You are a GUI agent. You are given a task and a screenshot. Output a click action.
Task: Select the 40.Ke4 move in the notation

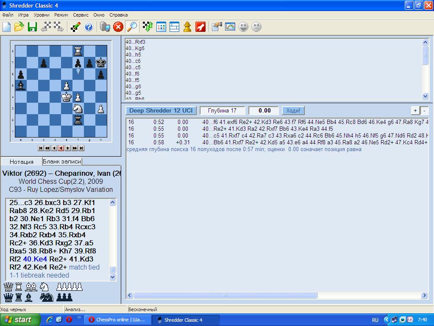pyautogui.click(x=35, y=259)
